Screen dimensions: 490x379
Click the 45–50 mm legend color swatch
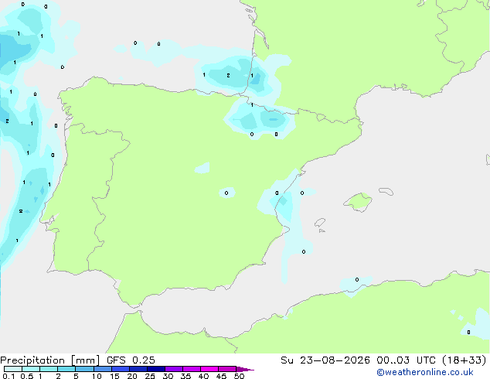227,369
